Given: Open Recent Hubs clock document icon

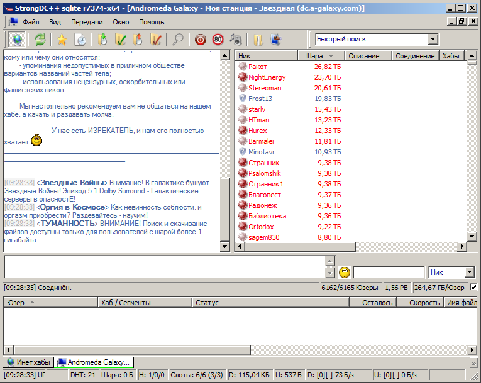Looking at the screenshot, I should tap(80, 40).
